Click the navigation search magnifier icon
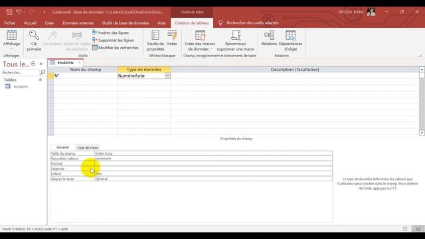 (42, 72)
